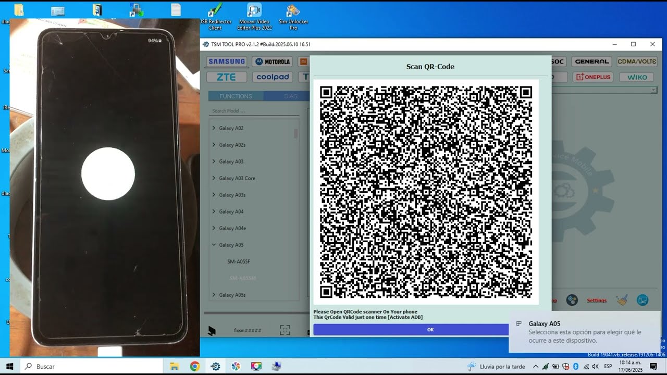667x375 pixels.
Task: Open the CDMA/VOLTE tab
Action: pyautogui.click(x=637, y=61)
